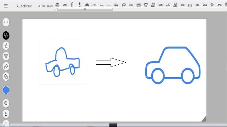
Task: Select the rough hand-drawn car sketch
Action: (x=63, y=62)
